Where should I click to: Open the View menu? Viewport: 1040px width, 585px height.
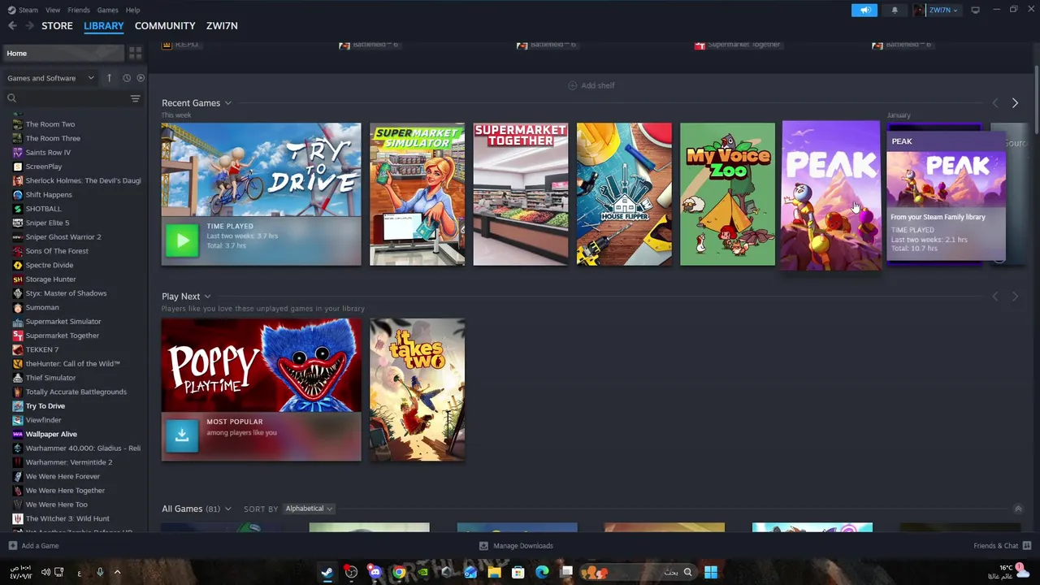click(x=53, y=10)
